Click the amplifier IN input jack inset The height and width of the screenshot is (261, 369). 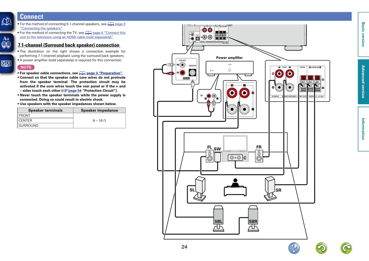(x=209, y=96)
